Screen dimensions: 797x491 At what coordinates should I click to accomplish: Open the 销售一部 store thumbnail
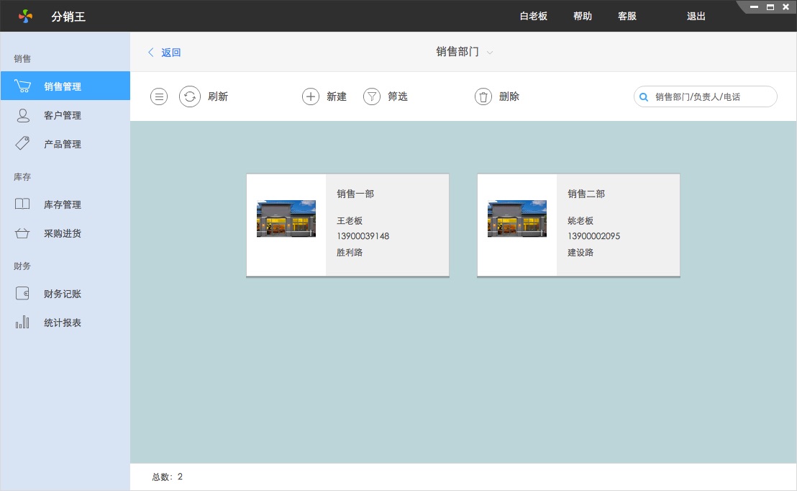point(286,219)
